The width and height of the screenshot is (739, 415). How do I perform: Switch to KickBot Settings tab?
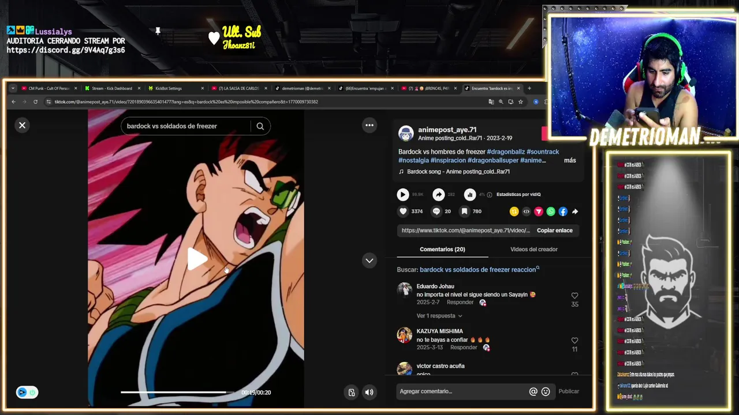[176, 88]
